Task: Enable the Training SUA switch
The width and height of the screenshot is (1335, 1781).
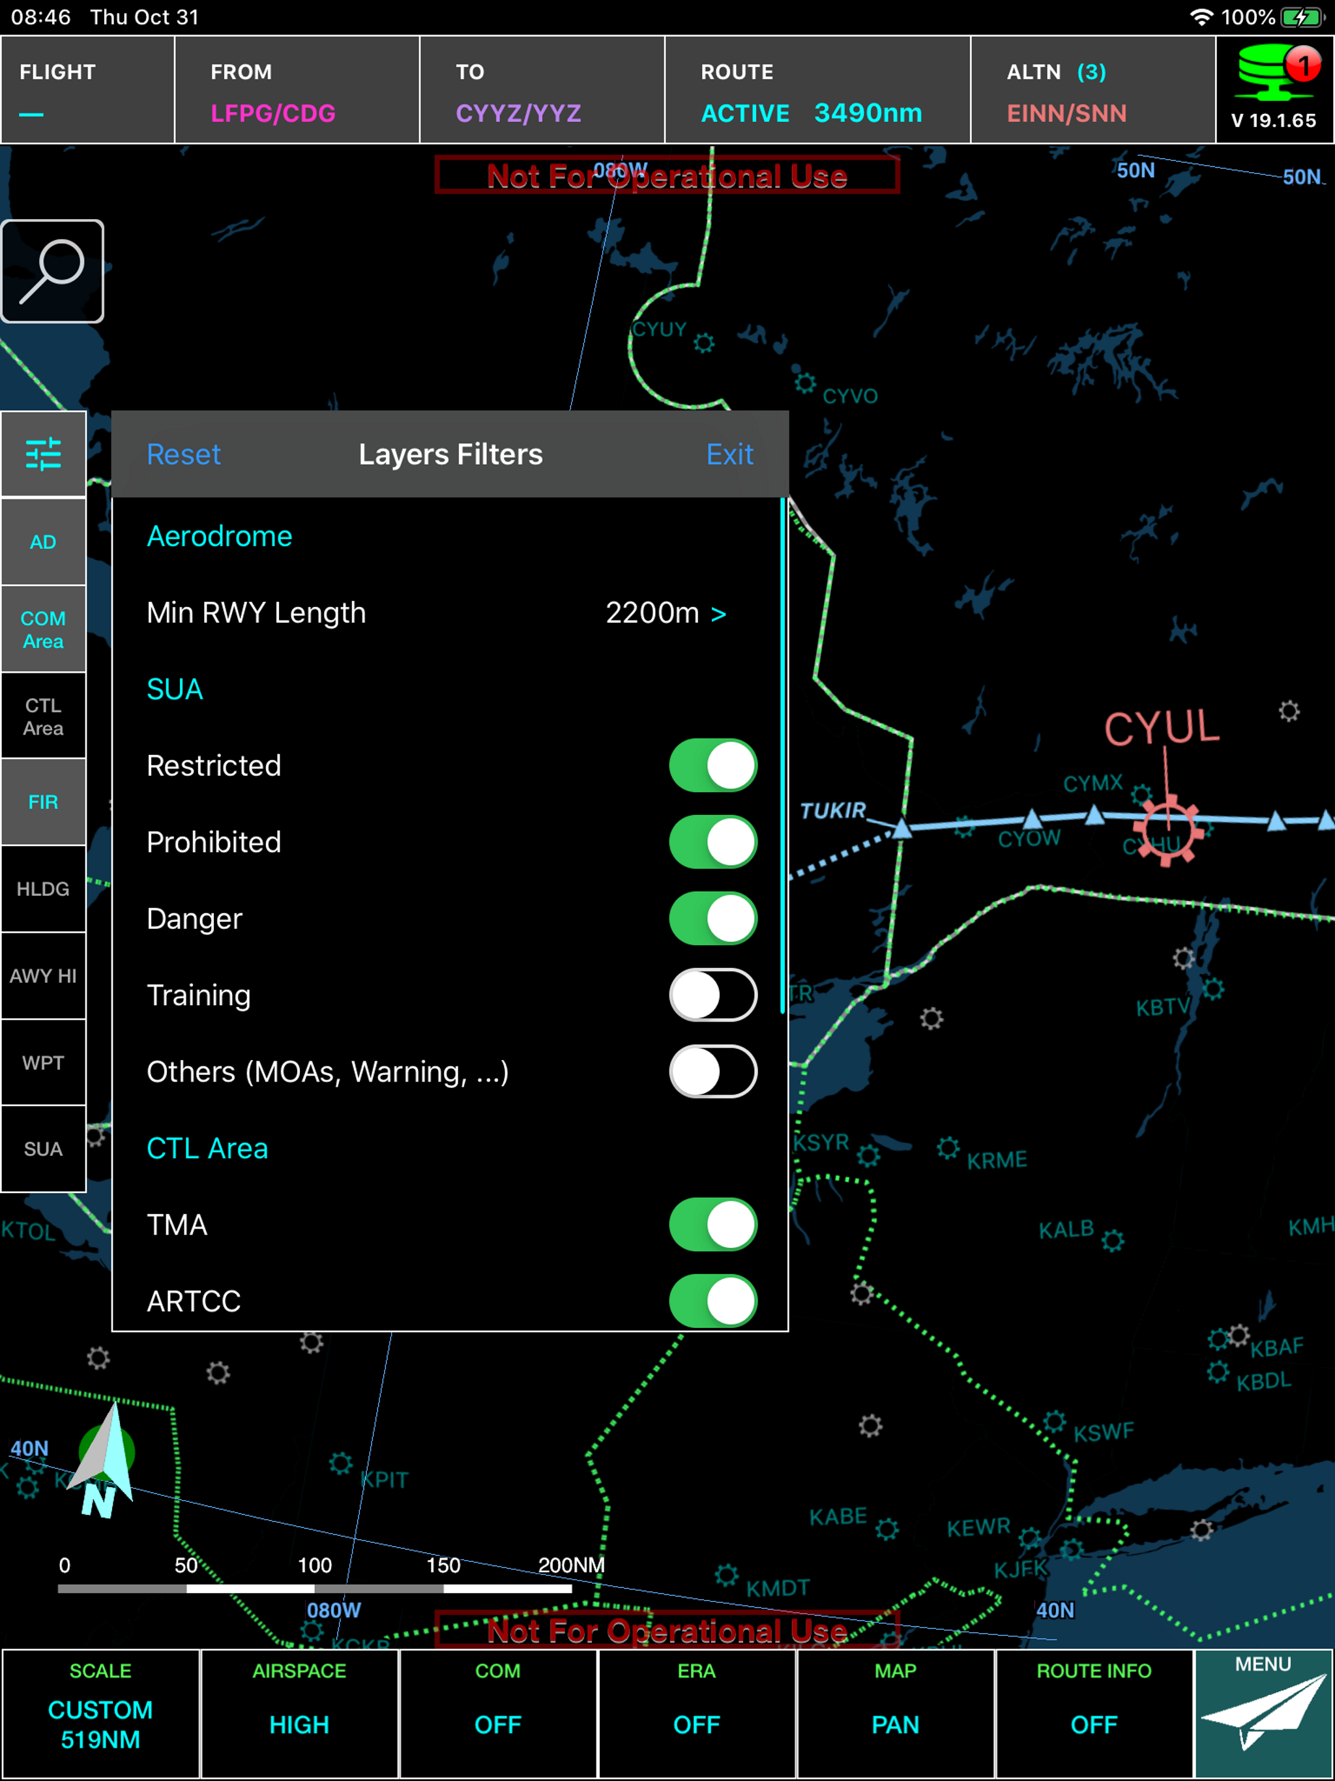Action: pos(712,995)
